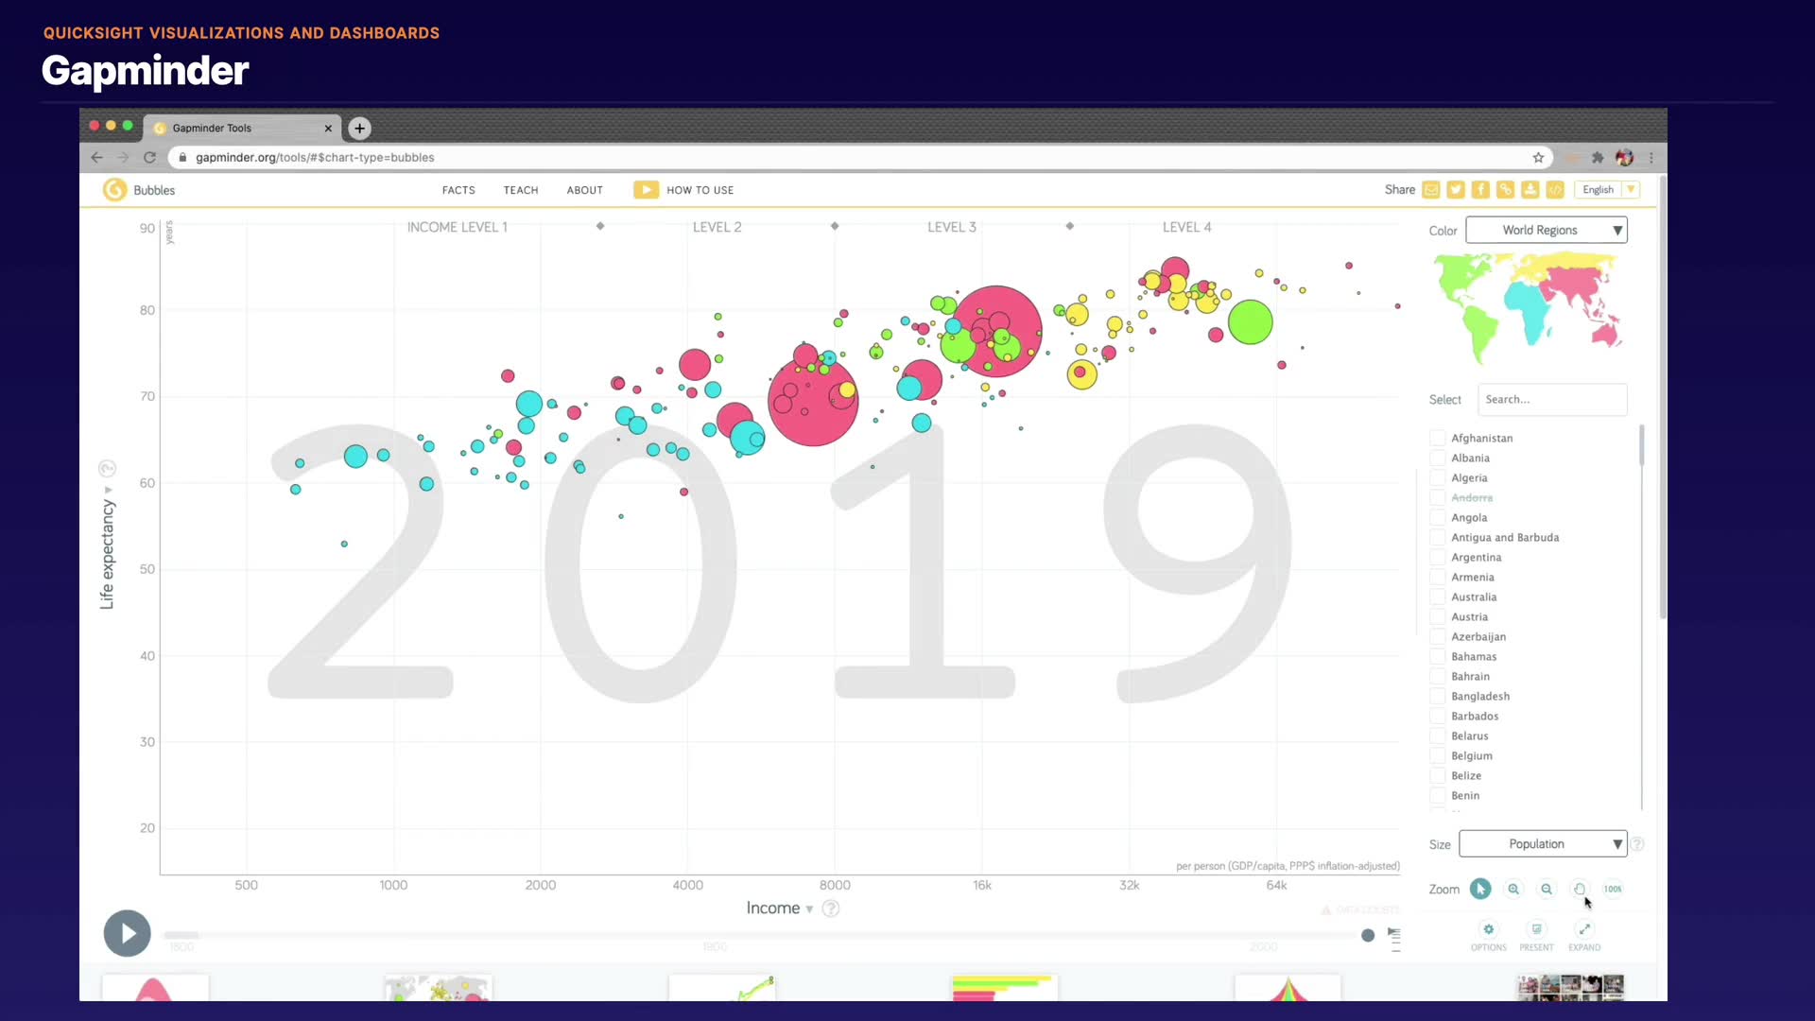1815x1021 pixels.
Task: Click the Present mode icon
Action: pos(1536,929)
